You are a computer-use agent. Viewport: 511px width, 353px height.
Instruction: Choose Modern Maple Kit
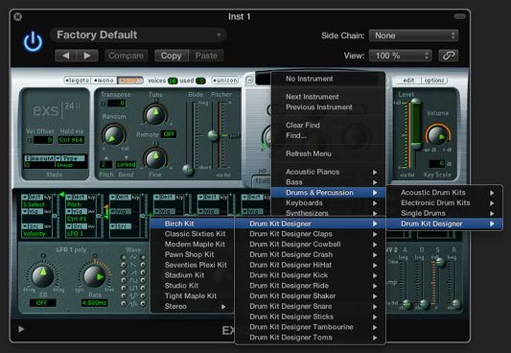click(193, 245)
